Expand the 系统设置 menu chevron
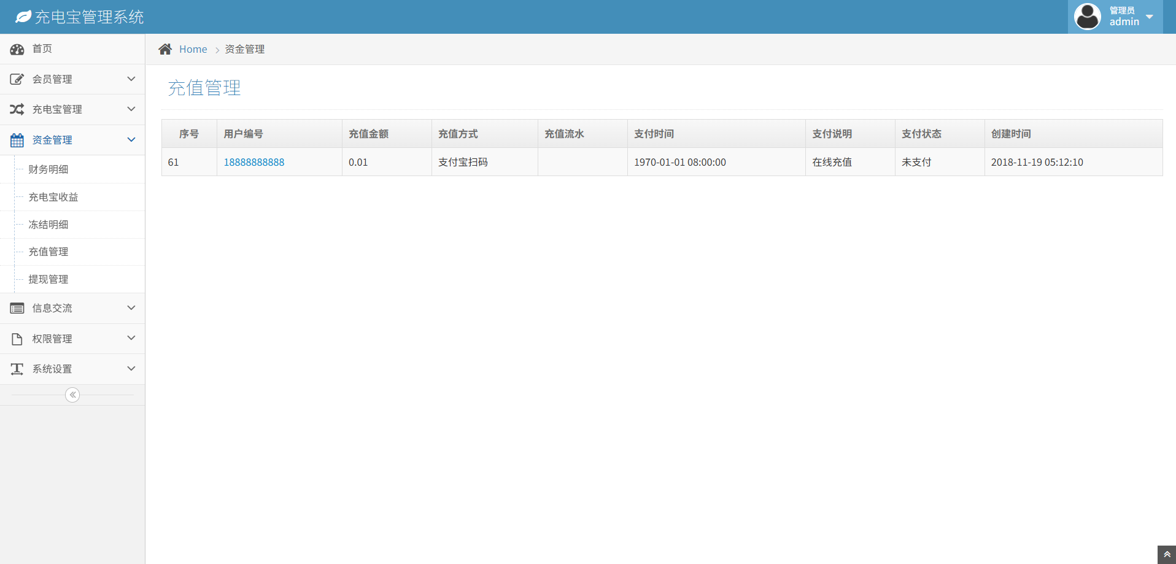This screenshot has width=1176, height=564. [131, 369]
